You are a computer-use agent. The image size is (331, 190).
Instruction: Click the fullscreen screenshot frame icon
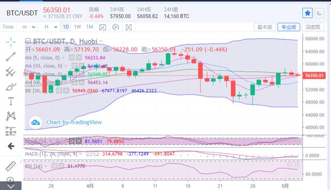click(129, 27)
